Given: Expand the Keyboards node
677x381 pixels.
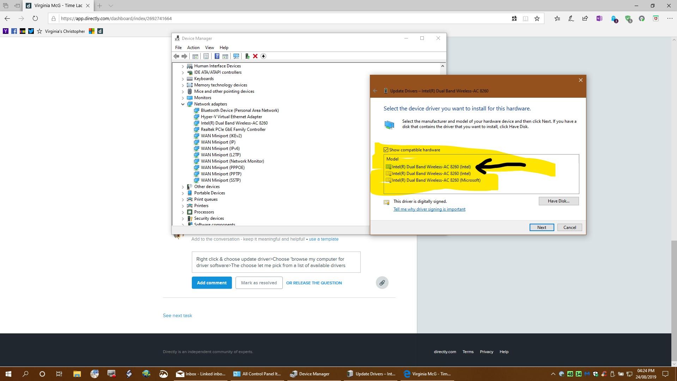Looking at the screenshot, I should tap(183, 79).
